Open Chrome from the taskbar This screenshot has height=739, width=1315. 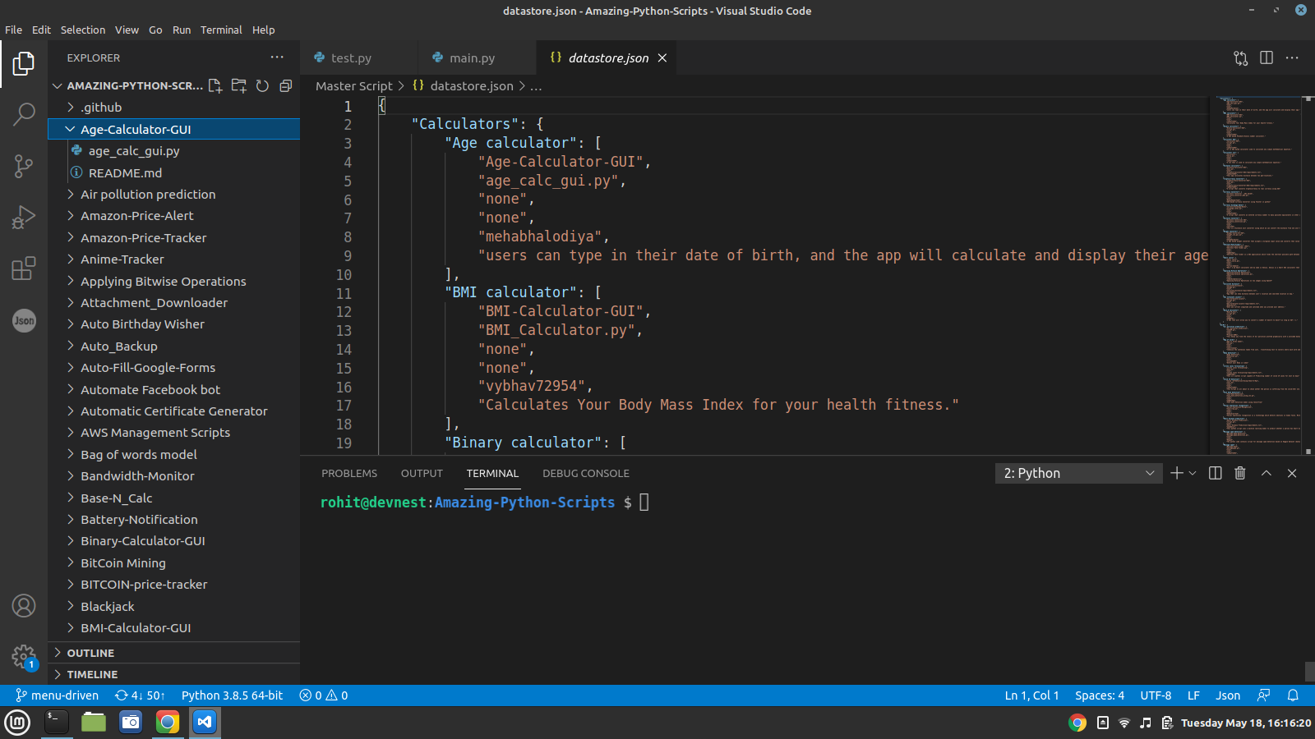168,722
